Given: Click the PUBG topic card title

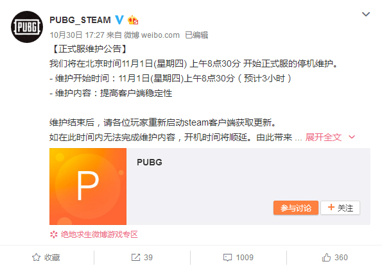Looking at the screenshot, I should pos(150,162).
